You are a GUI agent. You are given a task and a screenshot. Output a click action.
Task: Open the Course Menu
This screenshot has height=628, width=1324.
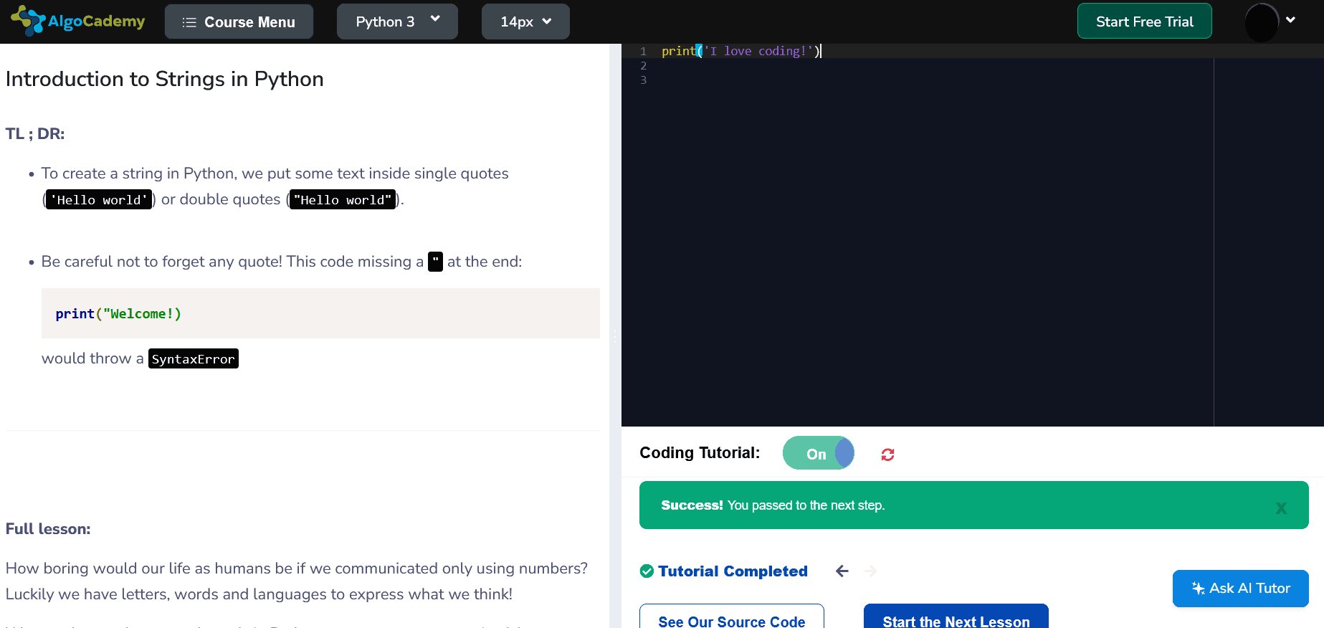point(239,22)
